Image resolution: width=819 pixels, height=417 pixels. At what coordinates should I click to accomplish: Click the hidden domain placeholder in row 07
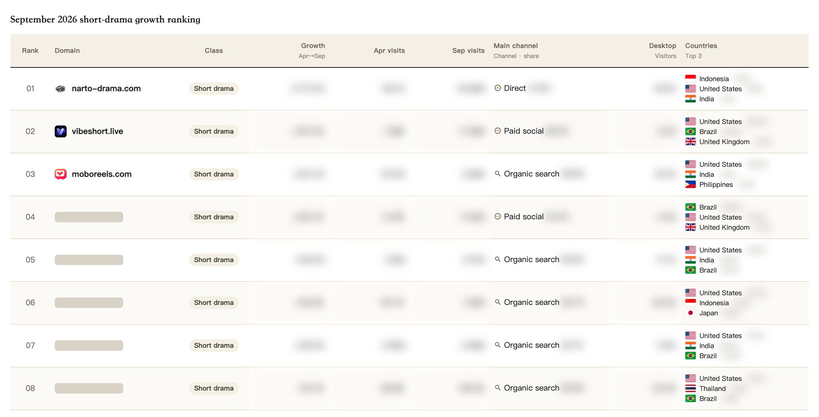[x=89, y=346]
